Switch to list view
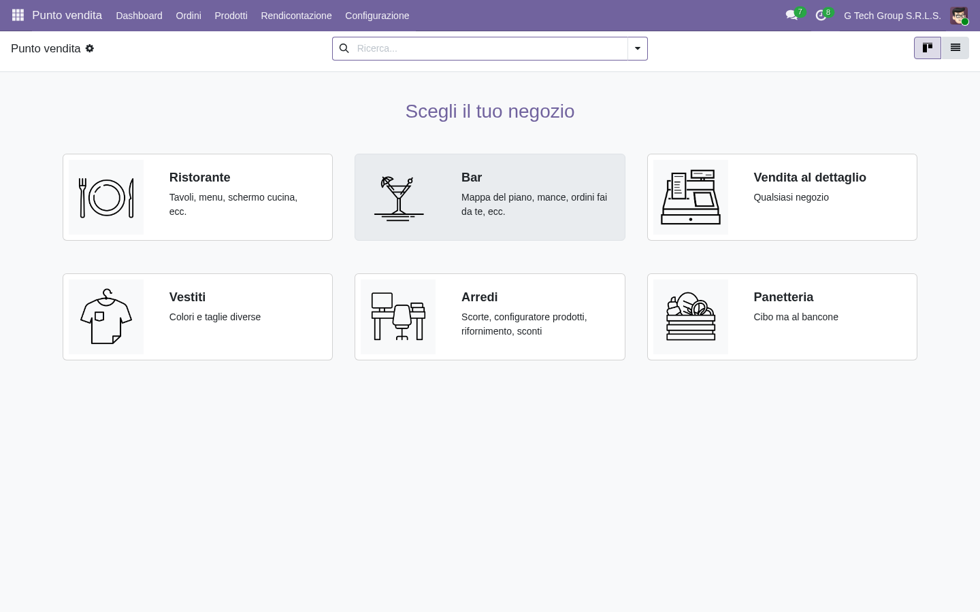This screenshot has width=980, height=612. 955,48
